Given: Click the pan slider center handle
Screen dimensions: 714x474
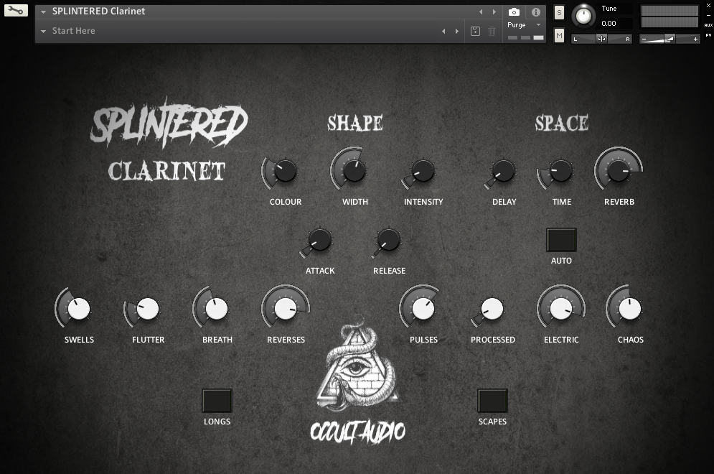Looking at the screenshot, I should point(601,39).
